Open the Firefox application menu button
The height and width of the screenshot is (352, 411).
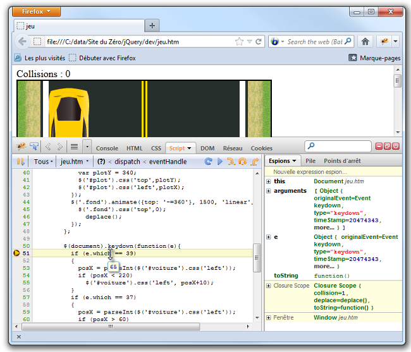[37, 11]
